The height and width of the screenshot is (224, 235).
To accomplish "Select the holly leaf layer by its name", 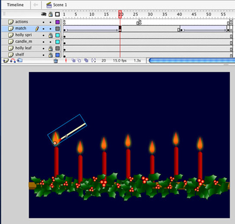I will coord(23,48).
